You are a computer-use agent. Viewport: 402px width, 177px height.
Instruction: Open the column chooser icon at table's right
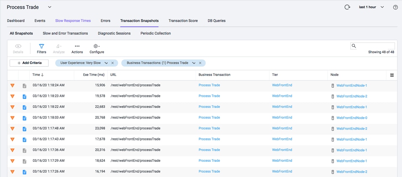tap(392, 75)
